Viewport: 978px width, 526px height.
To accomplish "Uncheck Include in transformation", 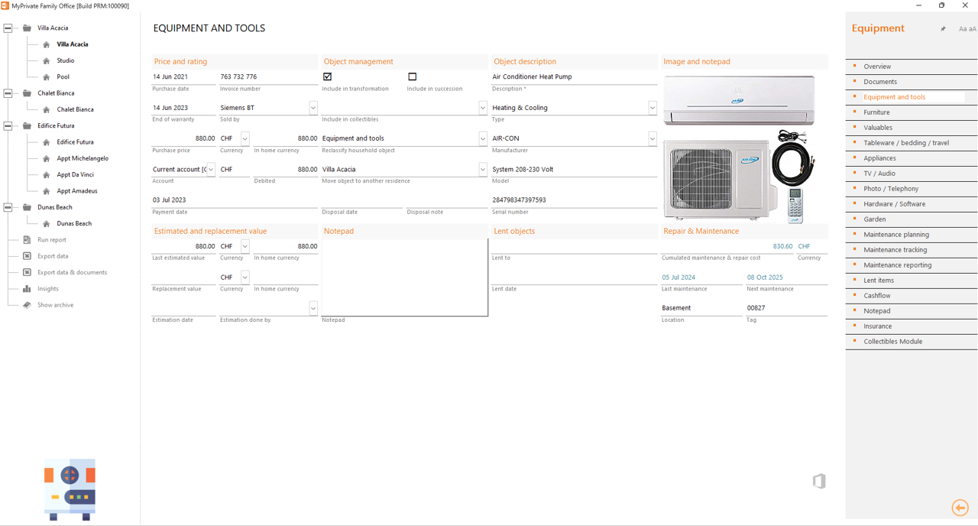I will pyautogui.click(x=327, y=76).
